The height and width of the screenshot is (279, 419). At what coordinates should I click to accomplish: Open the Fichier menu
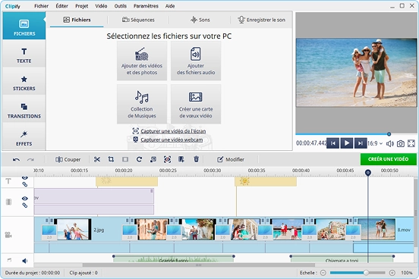click(x=42, y=6)
